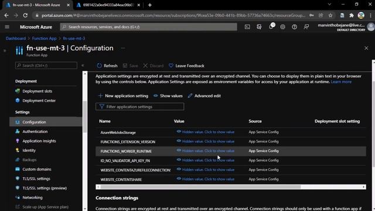This screenshot has height=211, width=375.
Task: Click the account avatar in Azure header
Action: [x=371, y=27]
